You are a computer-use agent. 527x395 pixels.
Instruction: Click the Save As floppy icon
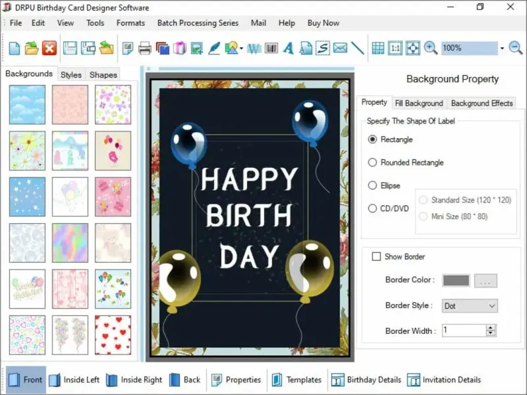tap(88, 48)
